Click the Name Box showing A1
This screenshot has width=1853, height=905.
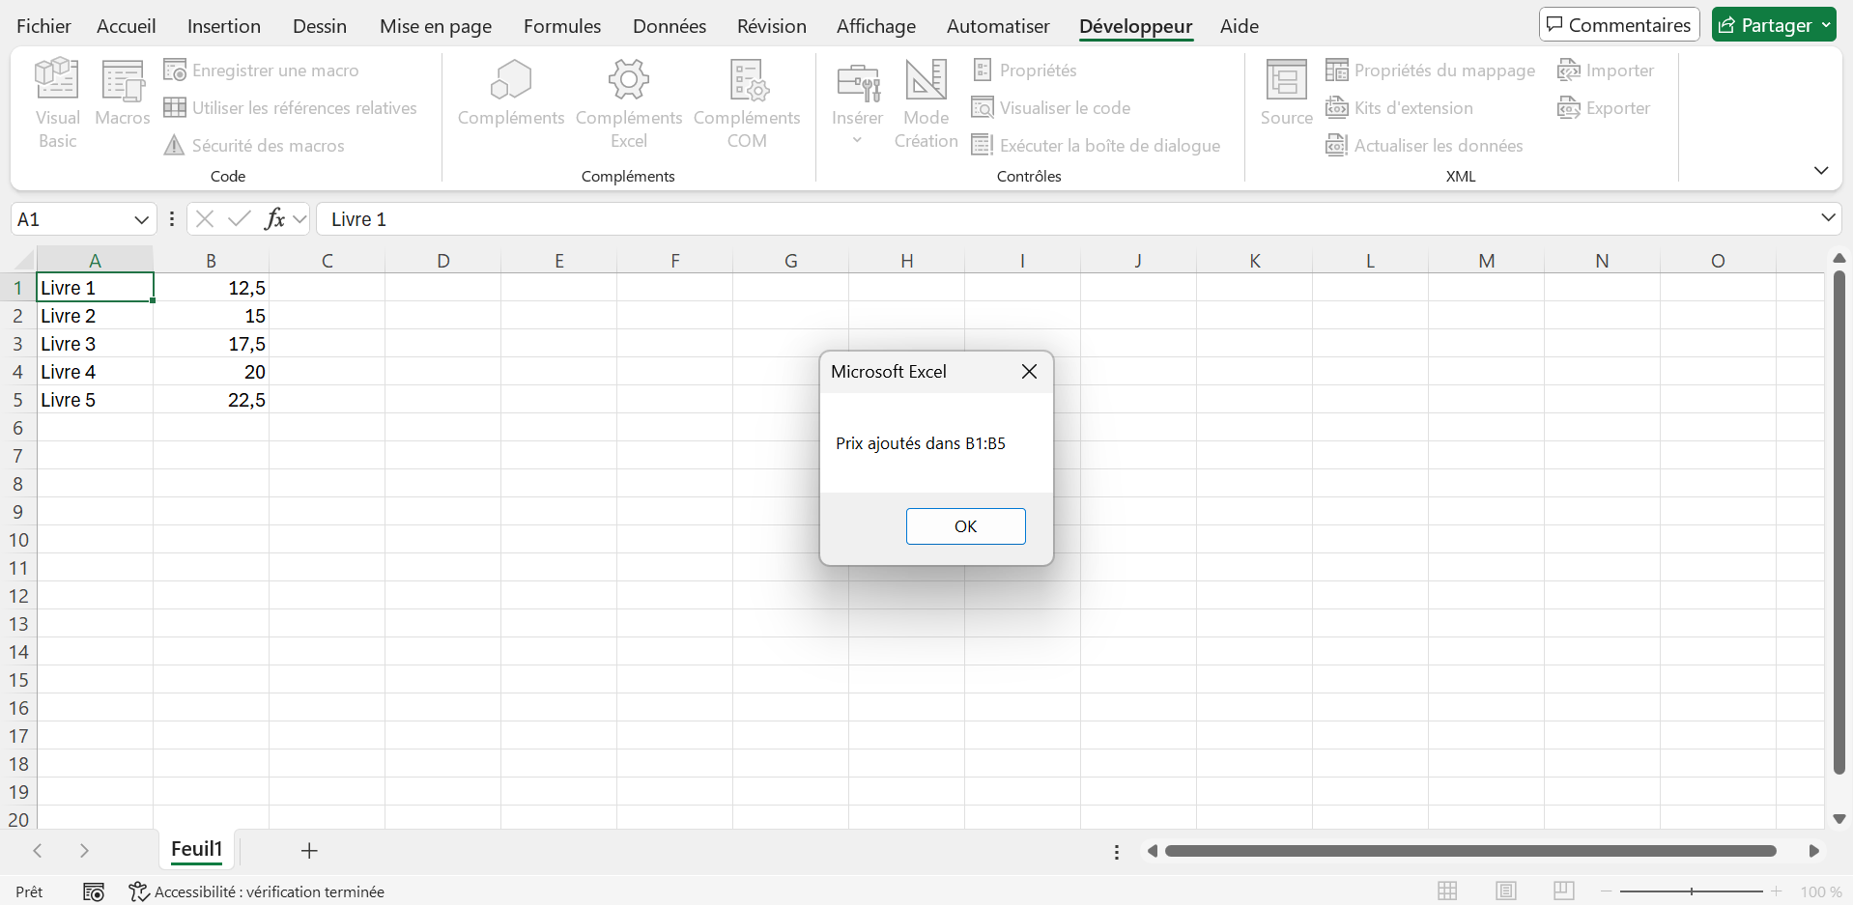click(72, 219)
